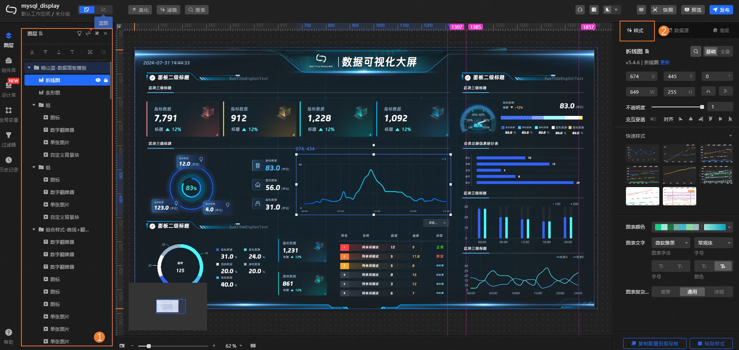Unpin the layers panel
The height and width of the screenshot is (350, 739).
pyautogui.click(x=97, y=33)
